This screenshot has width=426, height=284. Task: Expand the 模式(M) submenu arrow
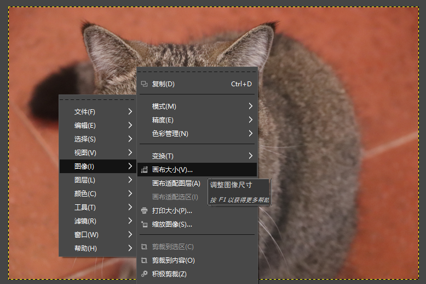tap(250, 106)
